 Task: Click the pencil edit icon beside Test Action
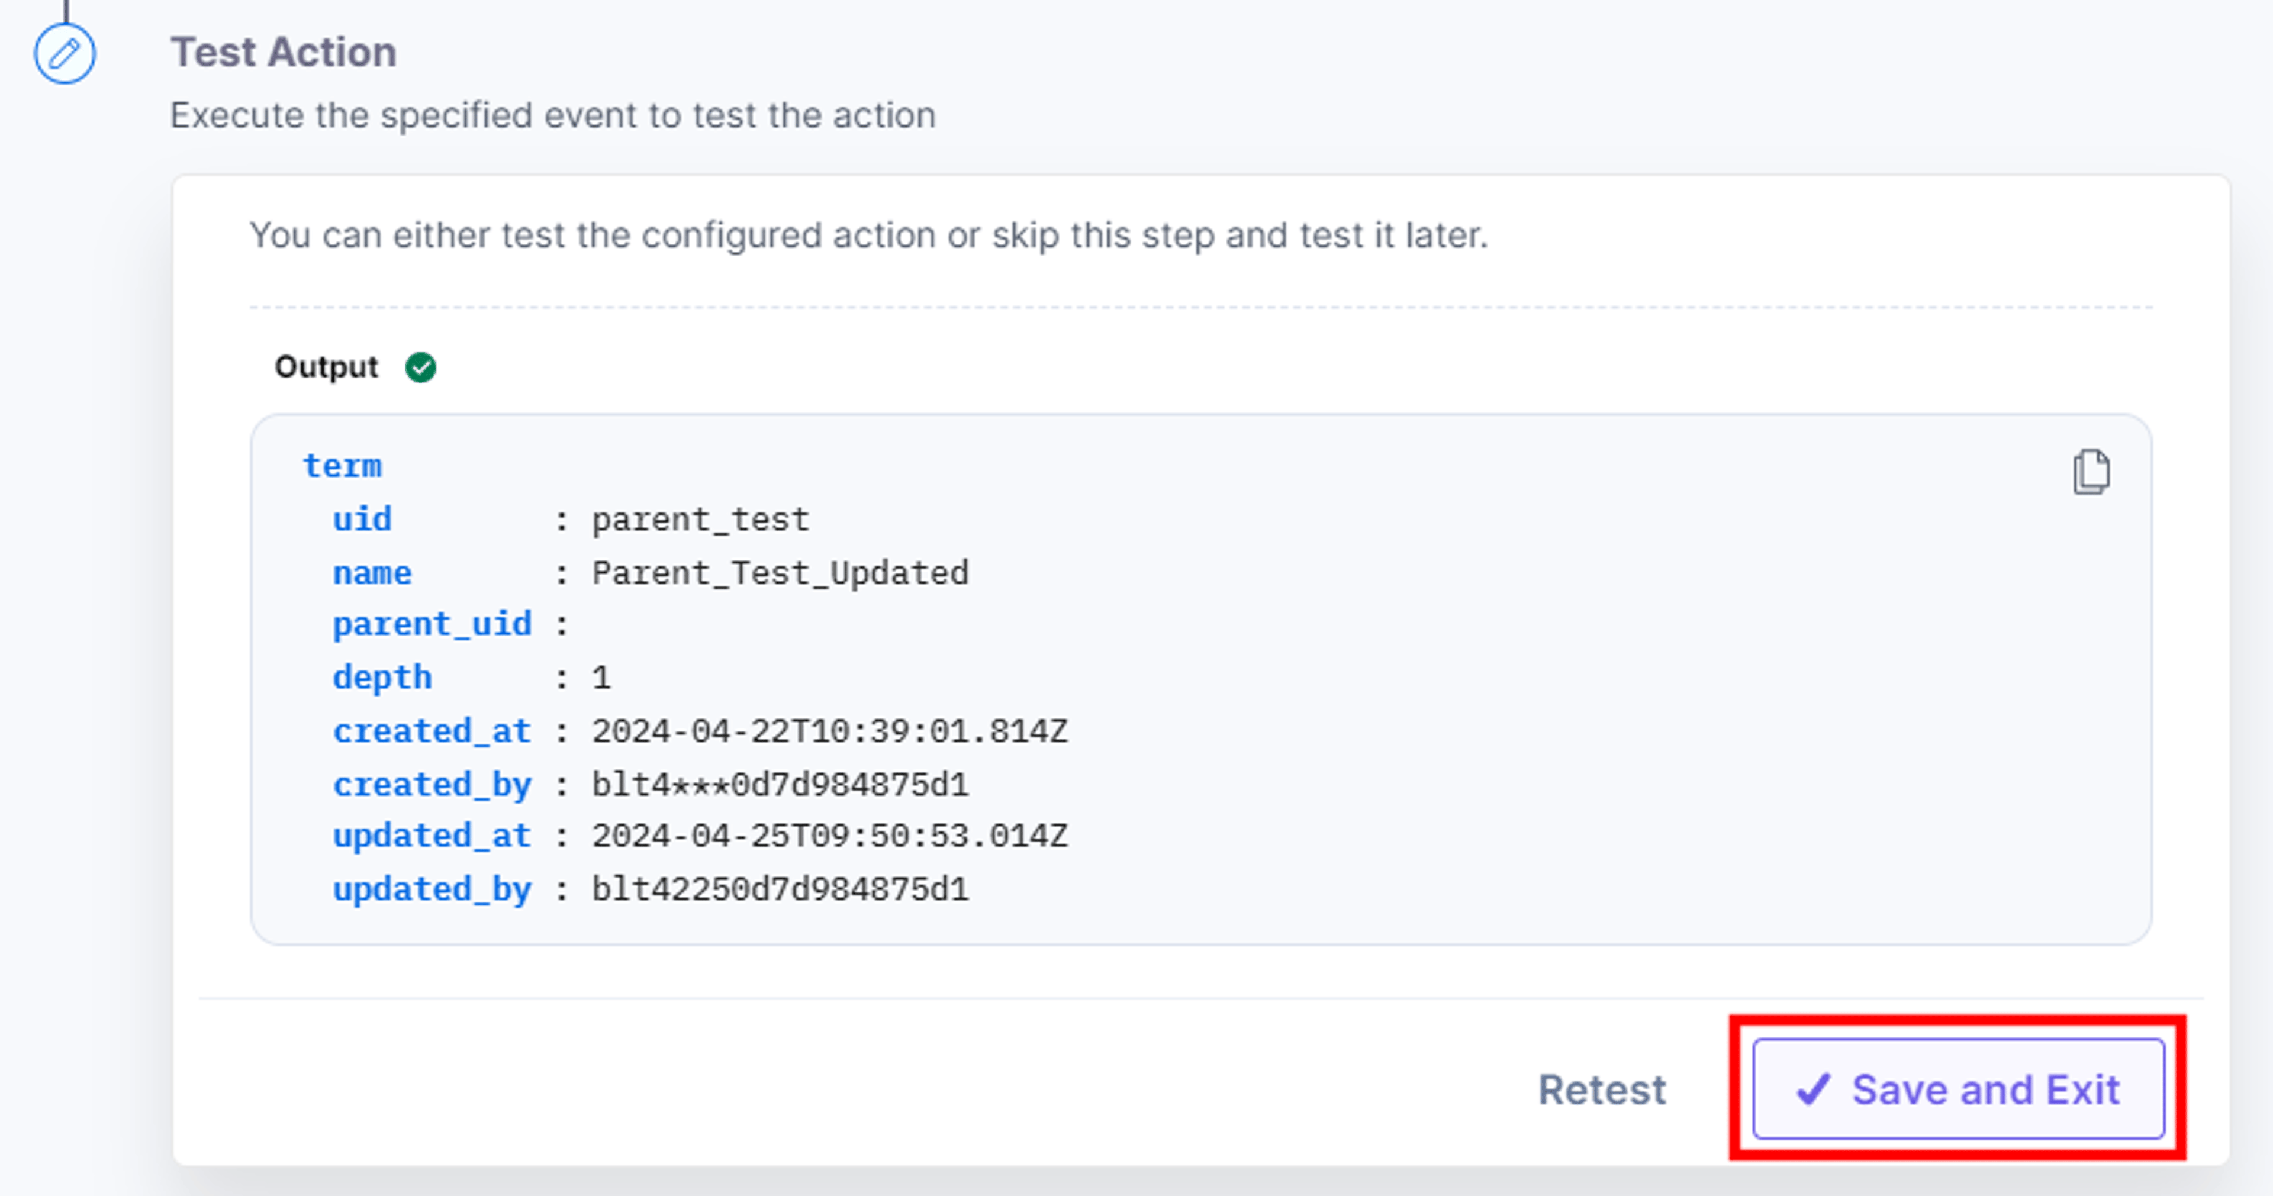click(65, 54)
